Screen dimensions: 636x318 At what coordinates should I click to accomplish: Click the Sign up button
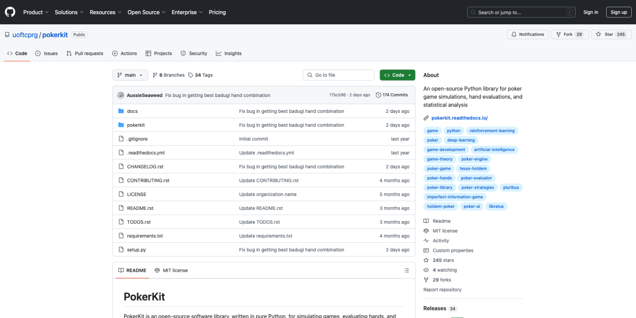619,12
